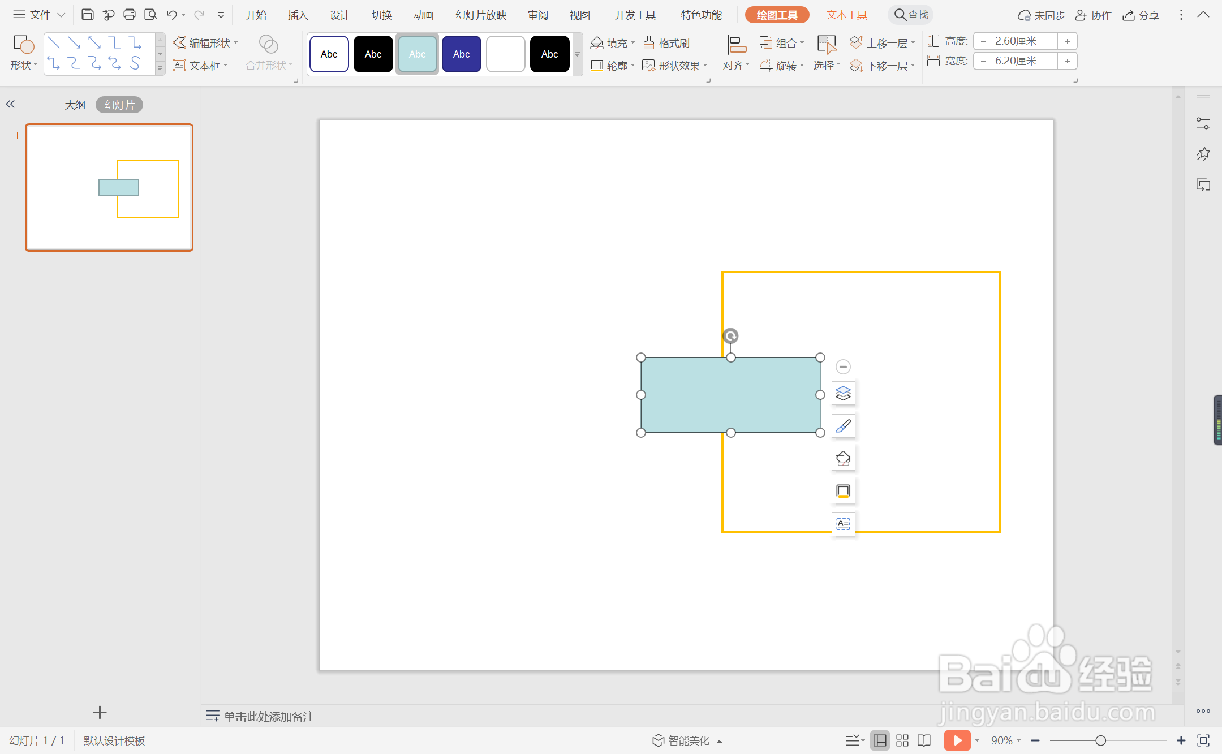
Task: Click the layers icon beside shape
Action: [x=843, y=393]
